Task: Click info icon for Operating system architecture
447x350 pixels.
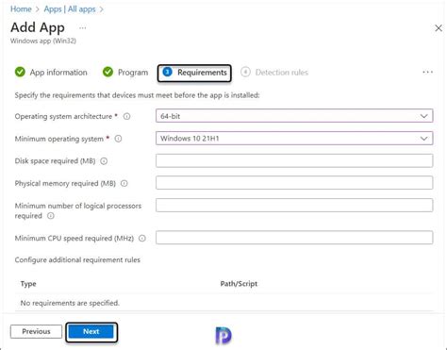Action: point(126,117)
